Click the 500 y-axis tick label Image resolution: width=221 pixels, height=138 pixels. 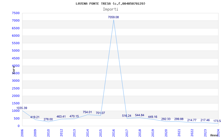17,118
